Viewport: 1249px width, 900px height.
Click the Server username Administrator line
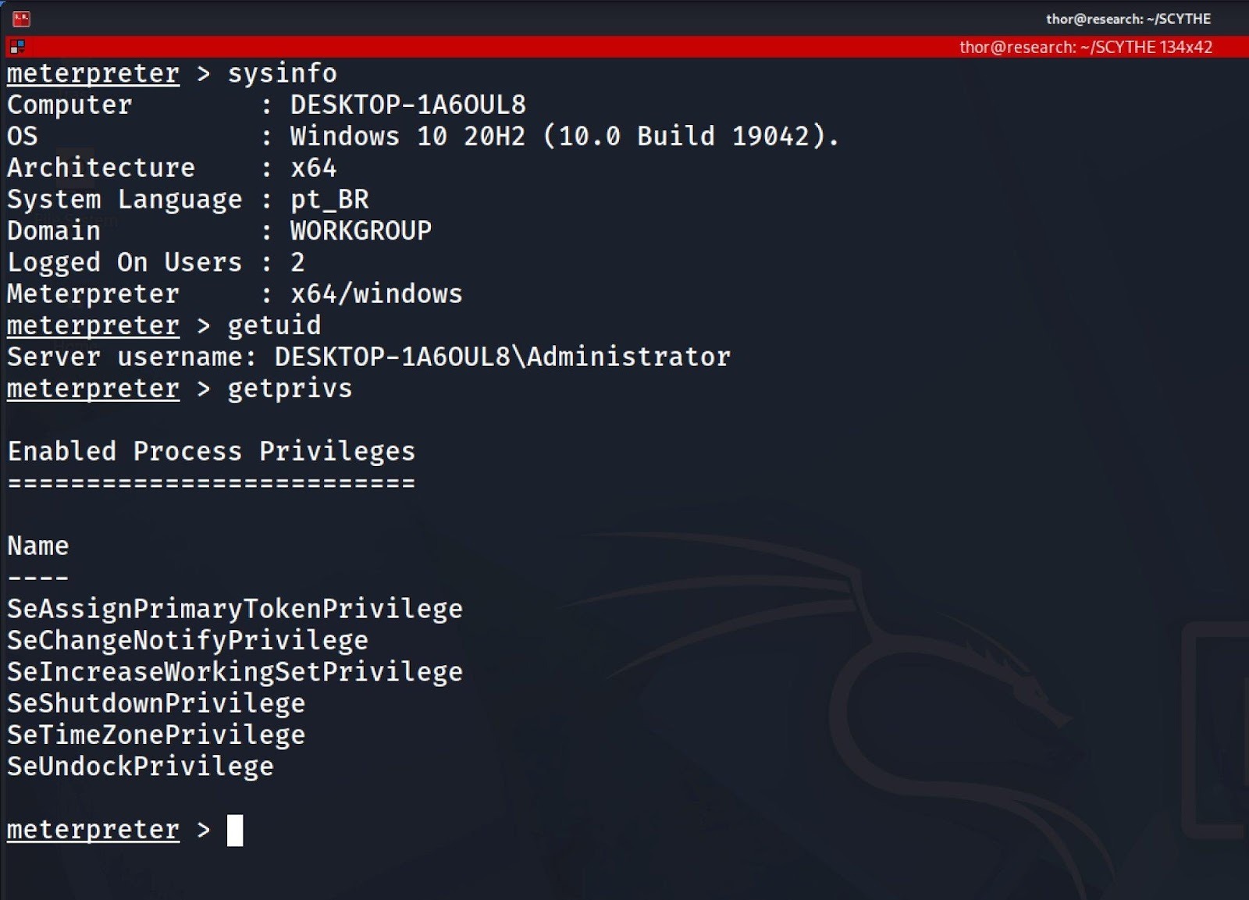(368, 357)
